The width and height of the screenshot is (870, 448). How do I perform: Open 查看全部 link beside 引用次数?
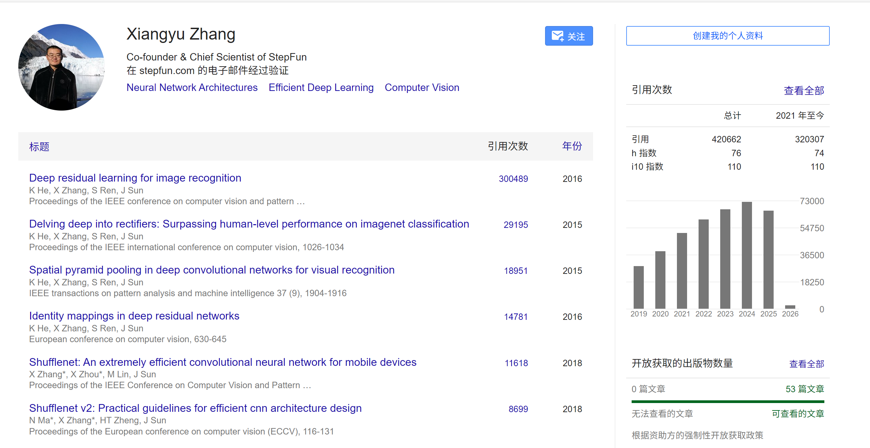[x=803, y=90]
